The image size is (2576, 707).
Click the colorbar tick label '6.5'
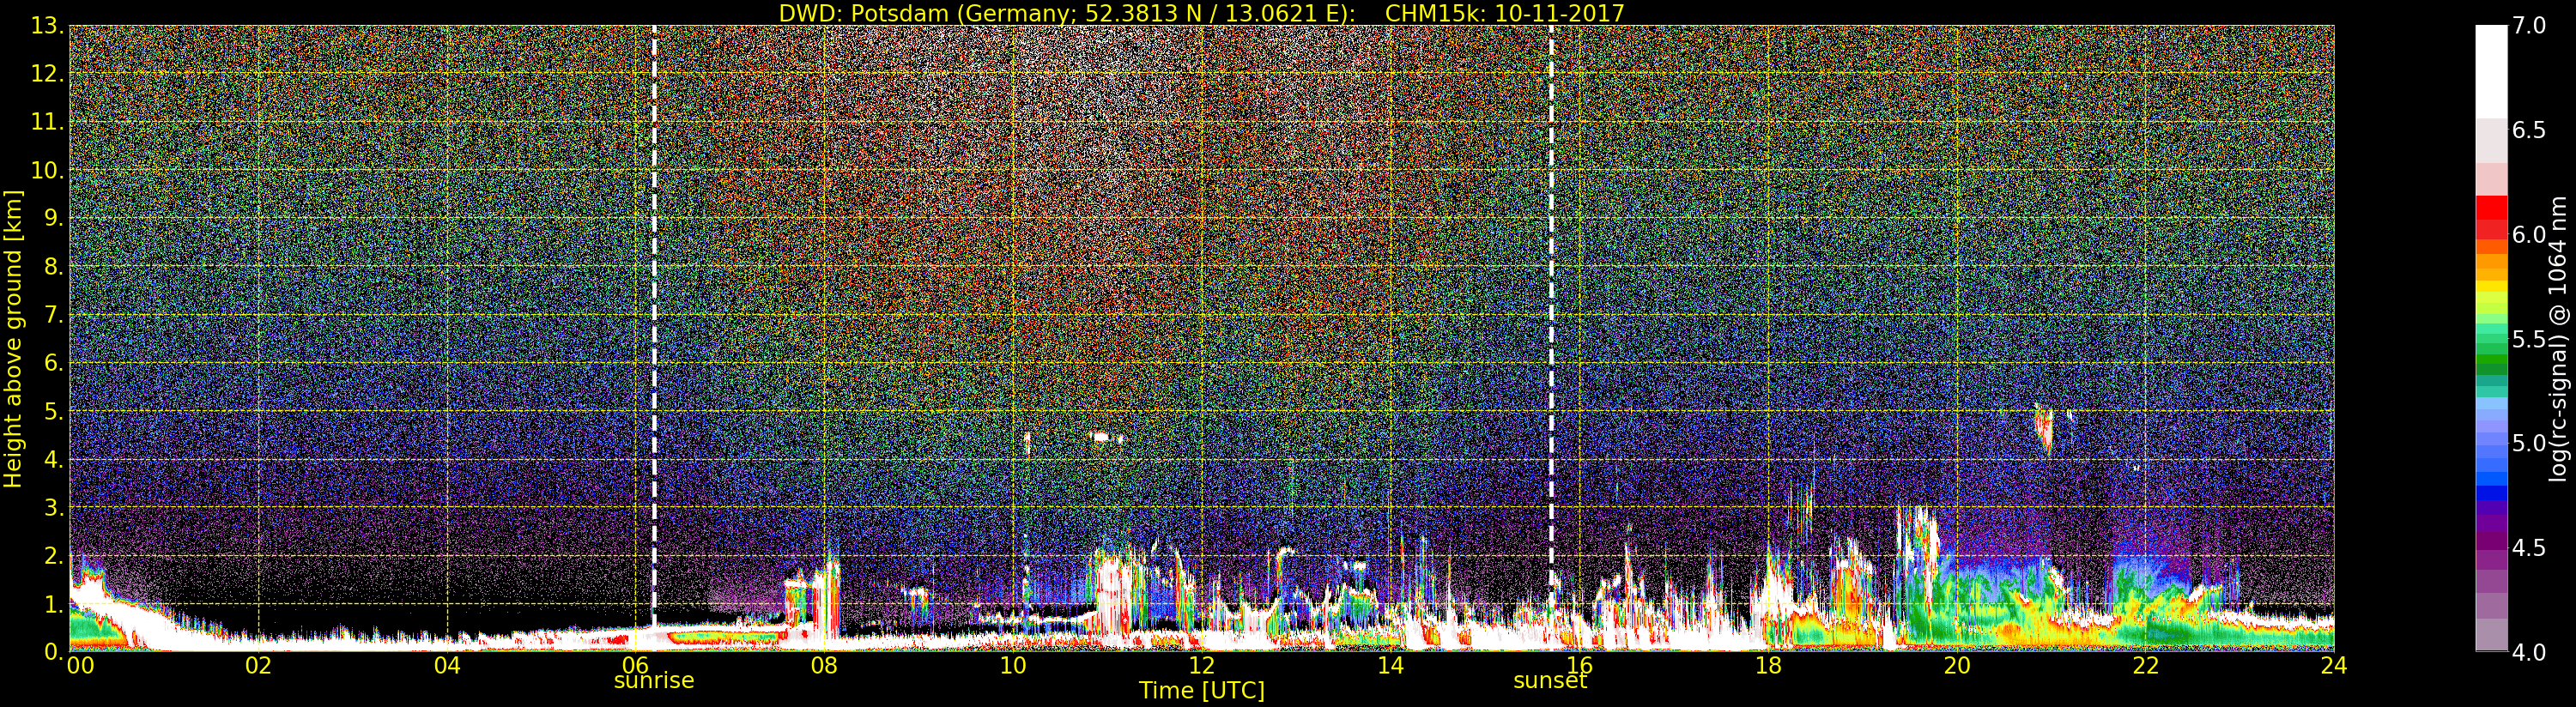click(2529, 130)
